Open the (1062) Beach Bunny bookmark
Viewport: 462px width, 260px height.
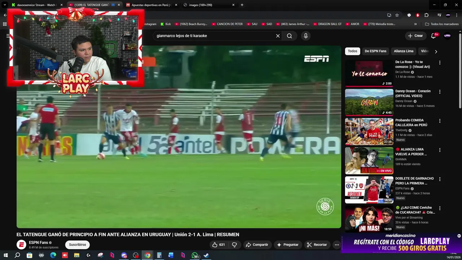[191, 24]
